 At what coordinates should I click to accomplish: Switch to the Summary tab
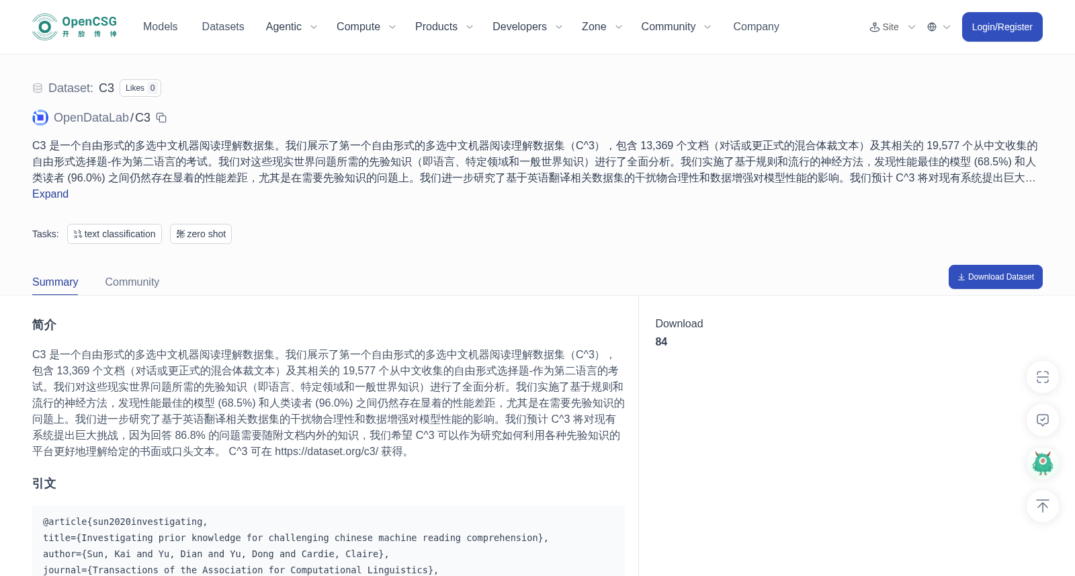(55, 282)
